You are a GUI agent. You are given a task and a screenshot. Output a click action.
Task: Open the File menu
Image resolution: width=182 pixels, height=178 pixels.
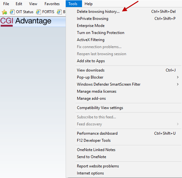pyautogui.click(x=6, y=4)
